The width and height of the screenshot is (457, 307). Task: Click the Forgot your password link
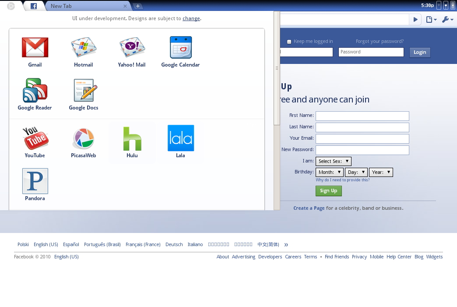click(x=380, y=41)
